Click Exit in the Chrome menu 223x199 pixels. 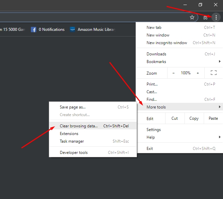(179, 149)
